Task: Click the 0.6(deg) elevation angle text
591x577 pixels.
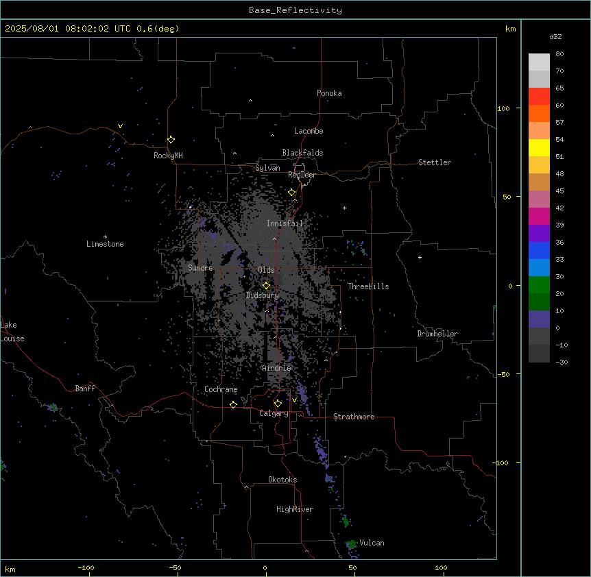Action: (x=158, y=29)
